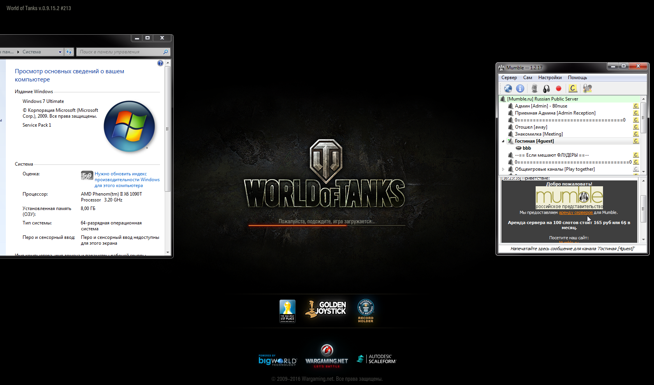Open the address bar history dropdown arrow
This screenshot has height=385, width=654.
[60, 52]
